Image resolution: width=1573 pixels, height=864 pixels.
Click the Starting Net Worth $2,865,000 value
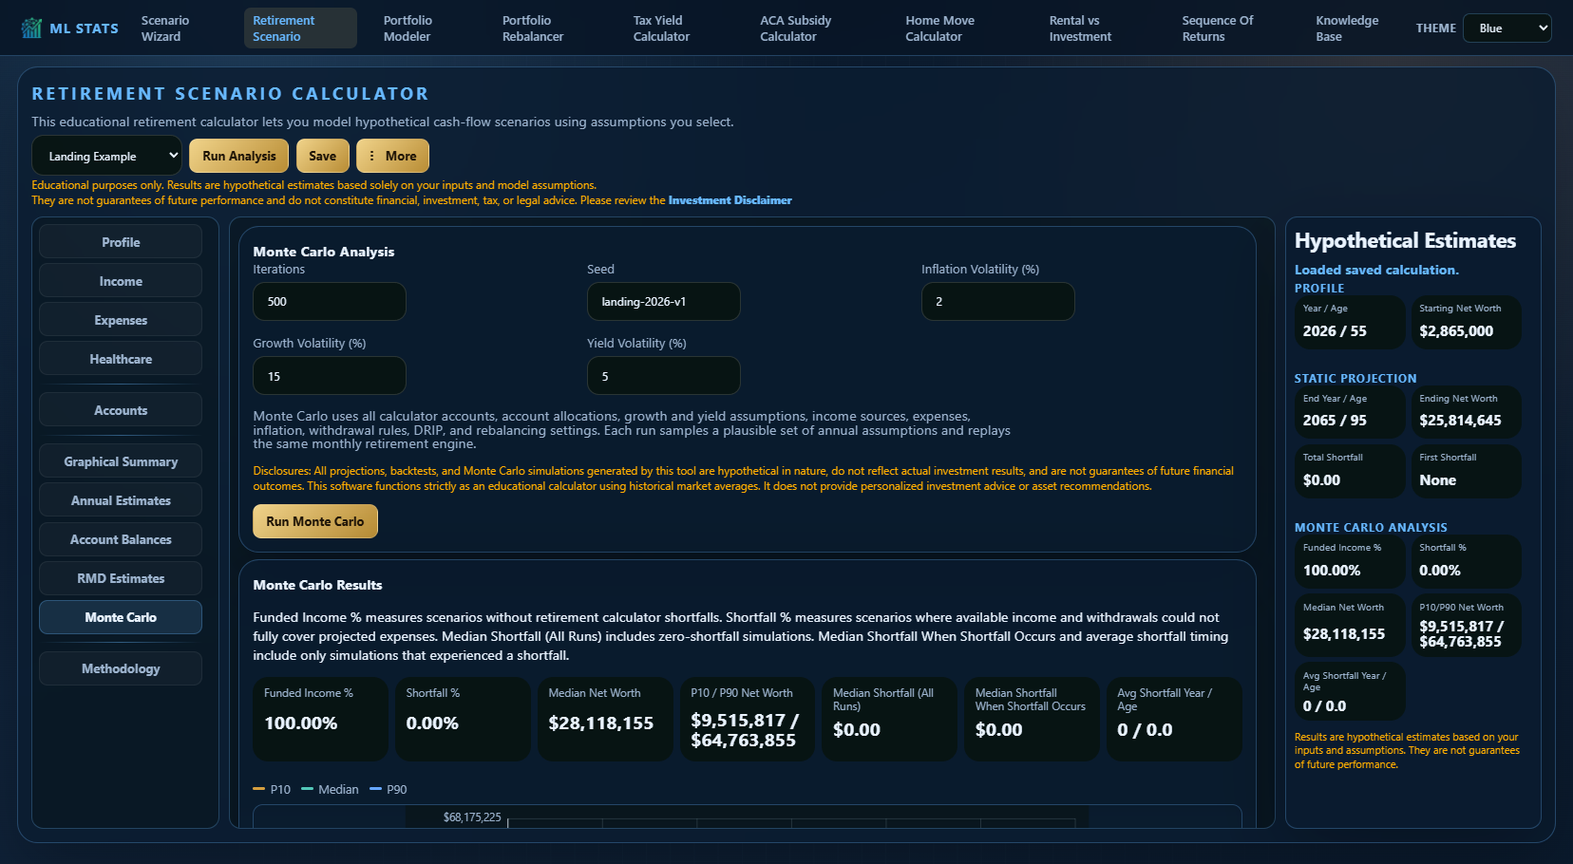[x=1456, y=331]
